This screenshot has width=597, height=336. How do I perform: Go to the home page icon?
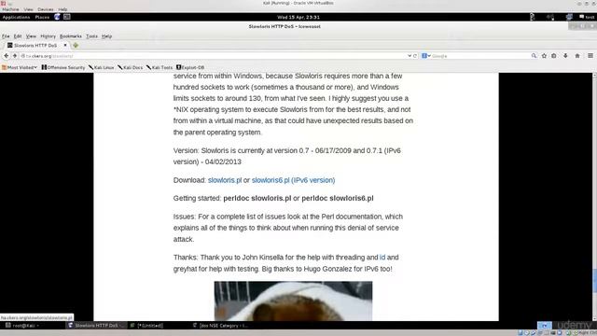(x=577, y=56)
